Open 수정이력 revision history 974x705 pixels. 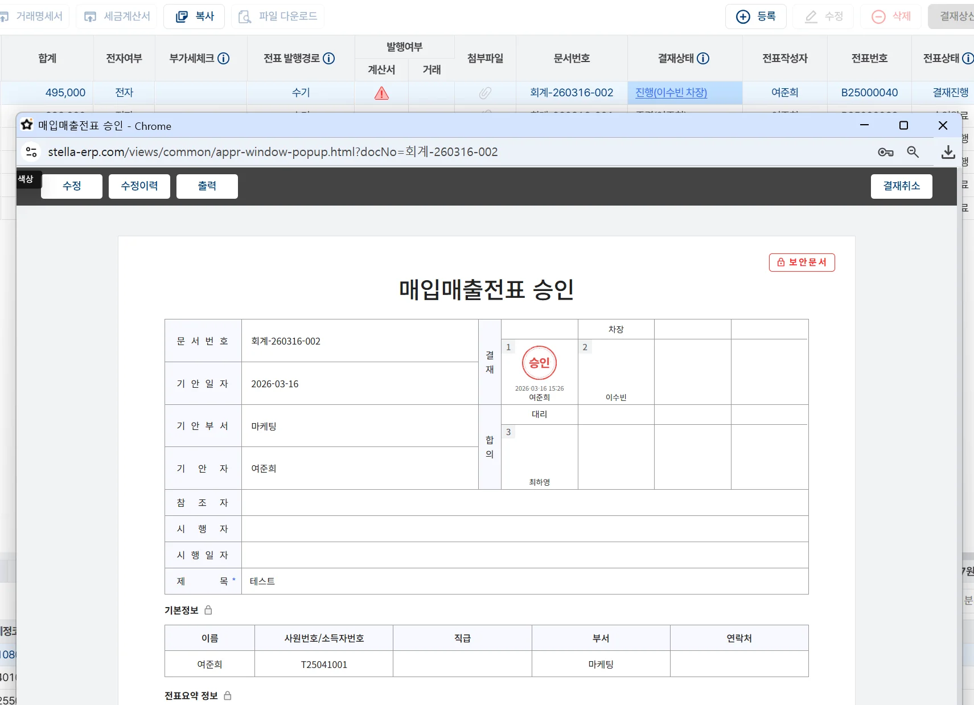(139, 186)
